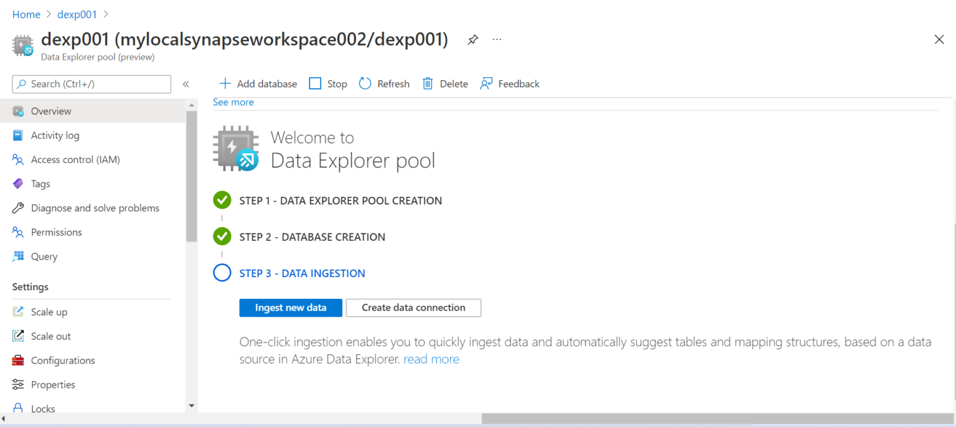The height and width of the screenshot is (427, 956).
Task: Open the ellipsis menu next to pin icon
Action: 497,39
